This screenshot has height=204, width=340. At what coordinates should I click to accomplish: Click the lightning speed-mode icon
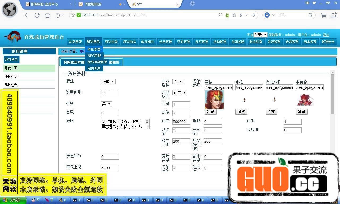click(241, 15)
